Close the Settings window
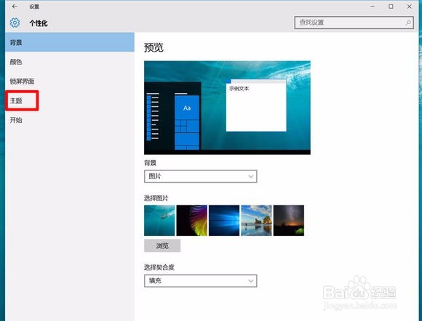The height and width of the screenshot is (321, 422). [x=410, y=7]
